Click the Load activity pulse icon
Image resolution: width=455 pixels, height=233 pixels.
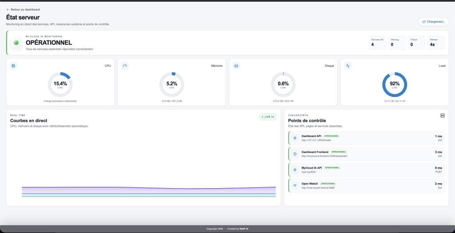click(347, 66)
